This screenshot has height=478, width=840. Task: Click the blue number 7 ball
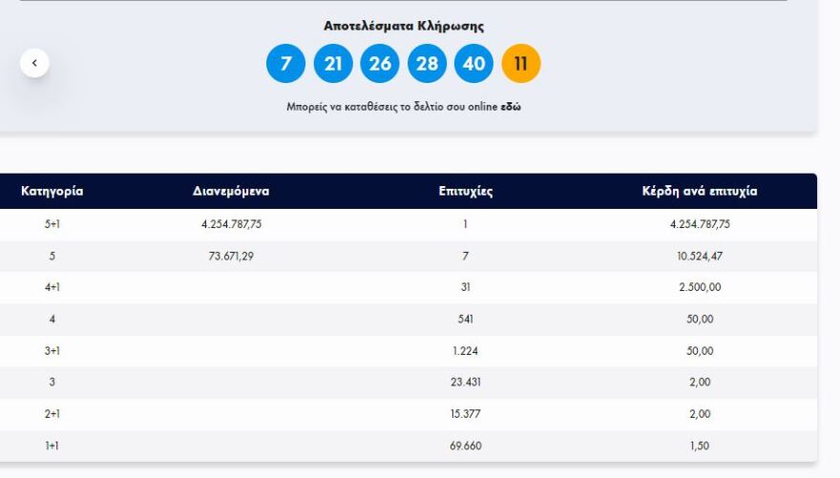[x=285, y=64]
